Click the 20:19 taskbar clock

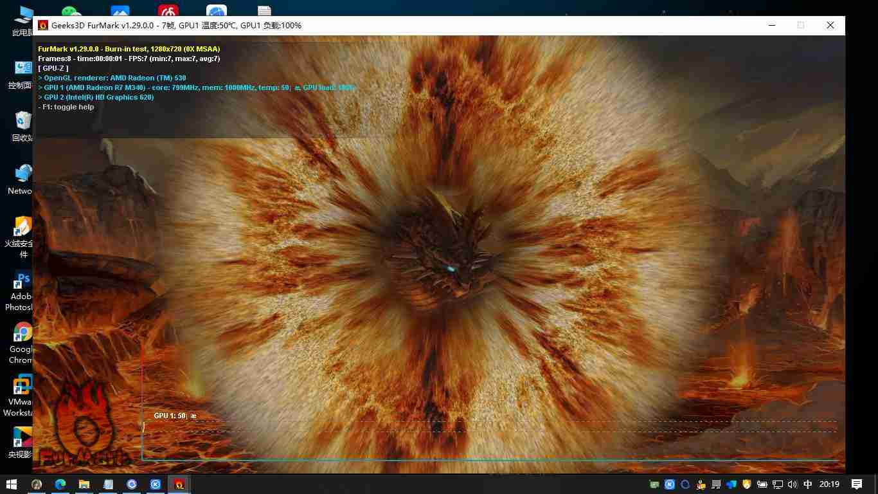tap(829, 484)
